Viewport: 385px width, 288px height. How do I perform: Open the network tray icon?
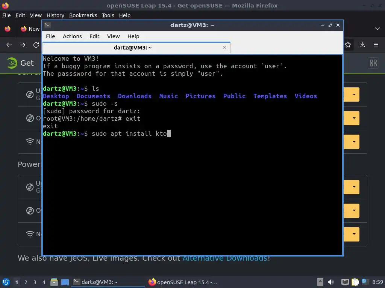pyautogui.click(x=345, y=282)
